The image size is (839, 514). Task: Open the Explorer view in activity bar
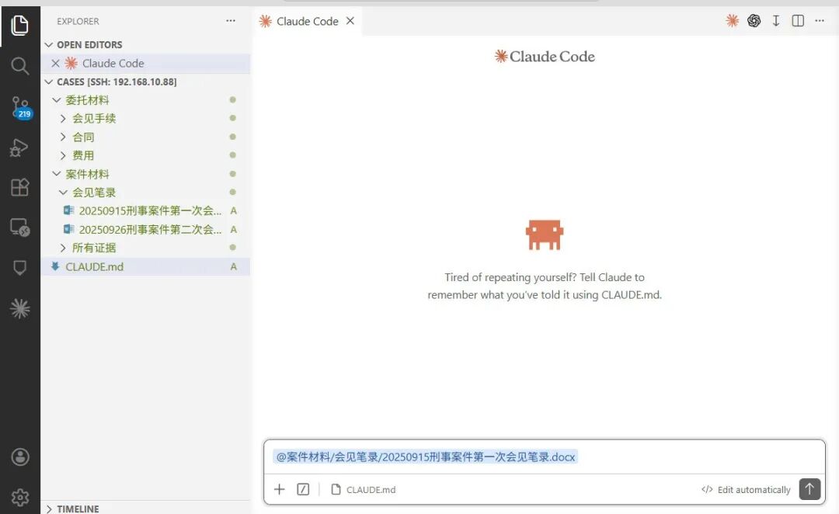click(x=19, y=25)
